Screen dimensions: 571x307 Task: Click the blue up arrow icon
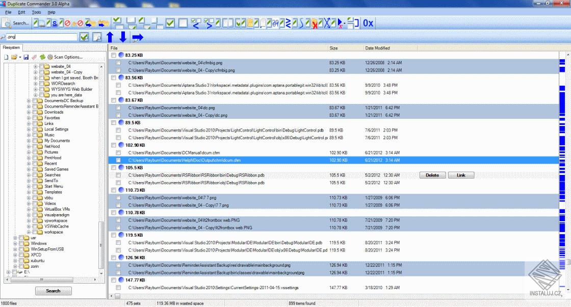click(110, 37)
